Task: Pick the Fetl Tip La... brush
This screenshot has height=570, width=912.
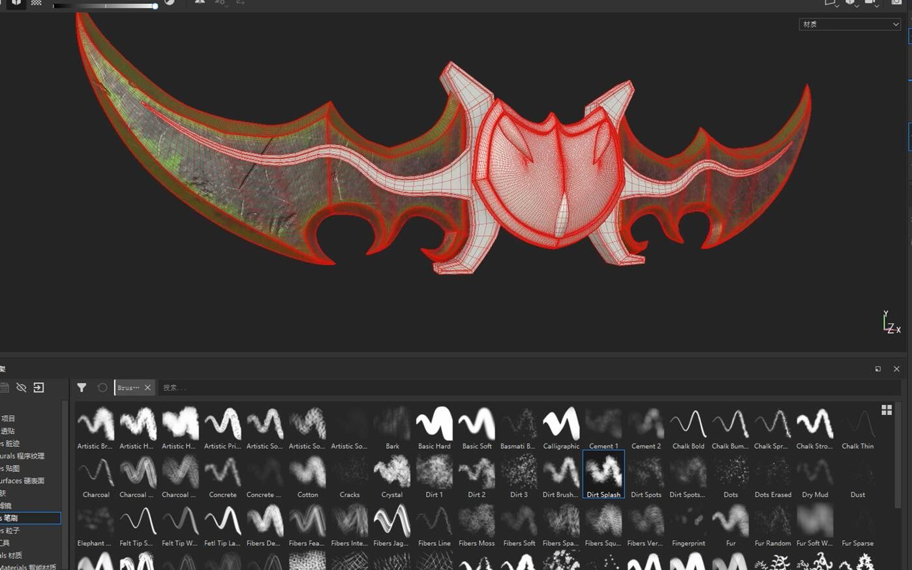Action: [x=222, y=525]
